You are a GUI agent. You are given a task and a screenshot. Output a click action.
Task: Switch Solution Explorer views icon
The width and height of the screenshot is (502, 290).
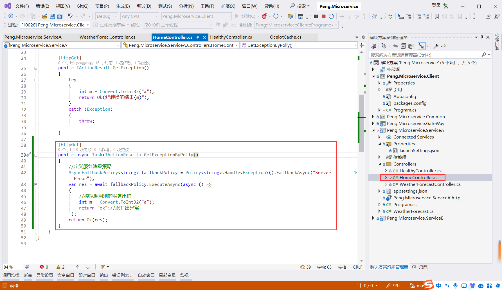[373, 46]
